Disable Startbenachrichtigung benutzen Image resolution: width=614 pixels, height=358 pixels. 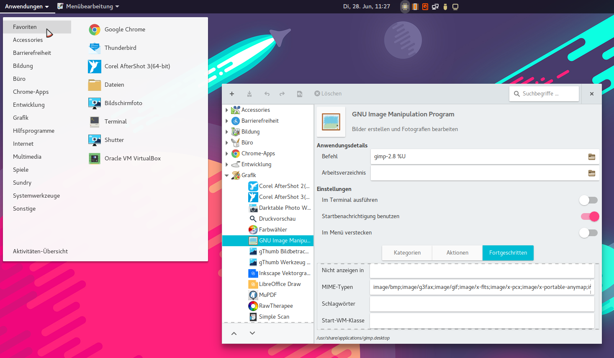point(590,216)
